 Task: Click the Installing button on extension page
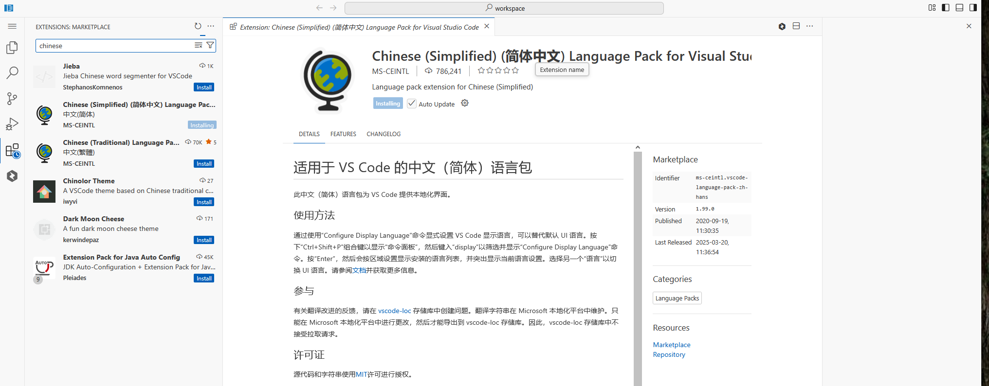pos(388,104)
